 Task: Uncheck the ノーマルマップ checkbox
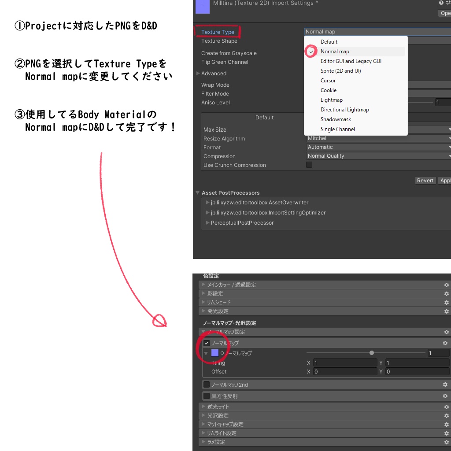tap(206, 343)
